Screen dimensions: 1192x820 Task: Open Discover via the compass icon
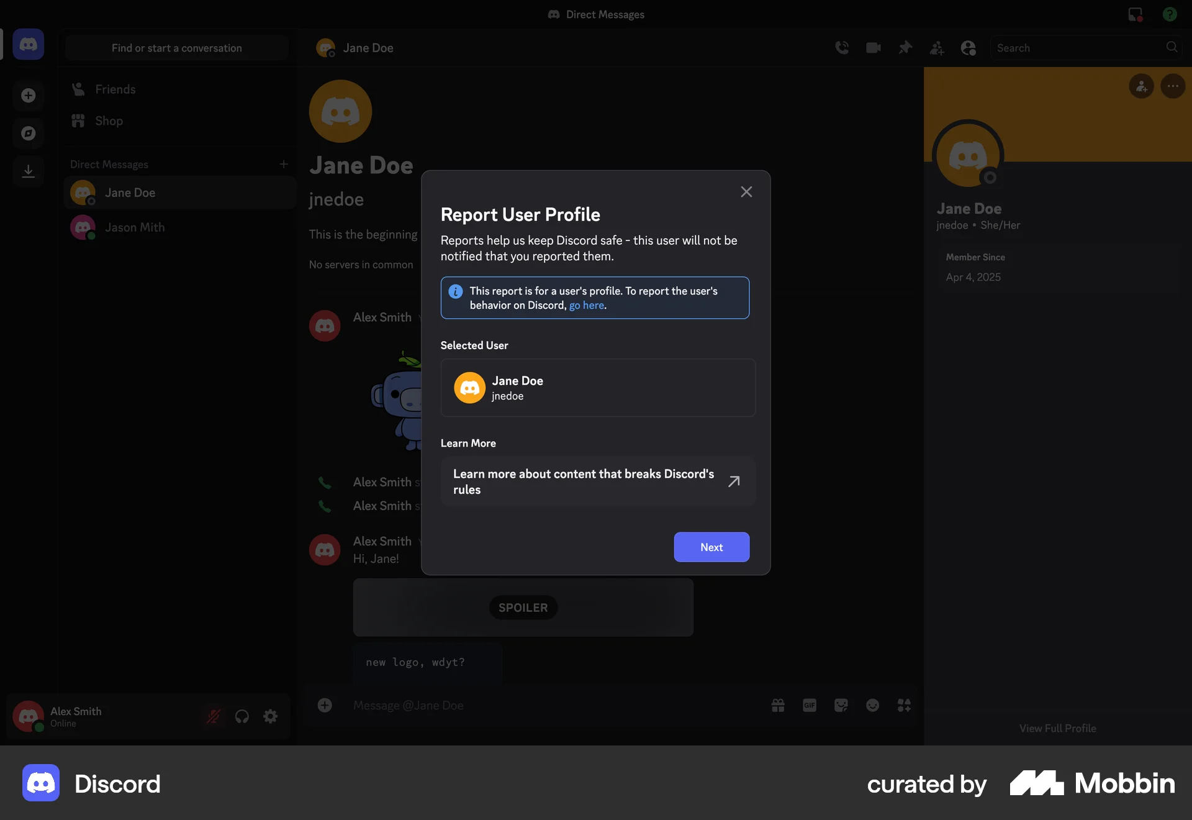[28, 133]
